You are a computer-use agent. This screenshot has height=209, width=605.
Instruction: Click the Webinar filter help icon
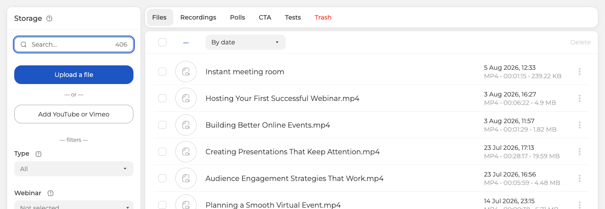pos(50,193)
